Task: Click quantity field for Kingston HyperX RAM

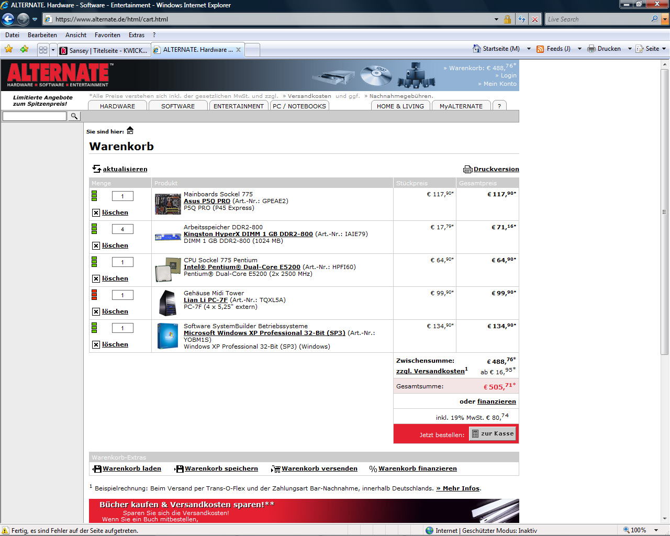Action: (x=122, y=229)
